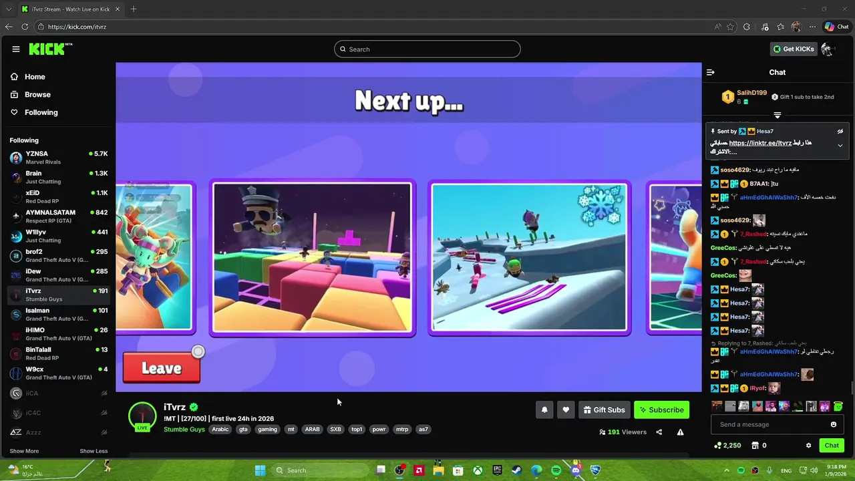The width and height of the screenshot is (855, 481).
Task: Subscribe to iTvrz channel
Action: point(661,410)
